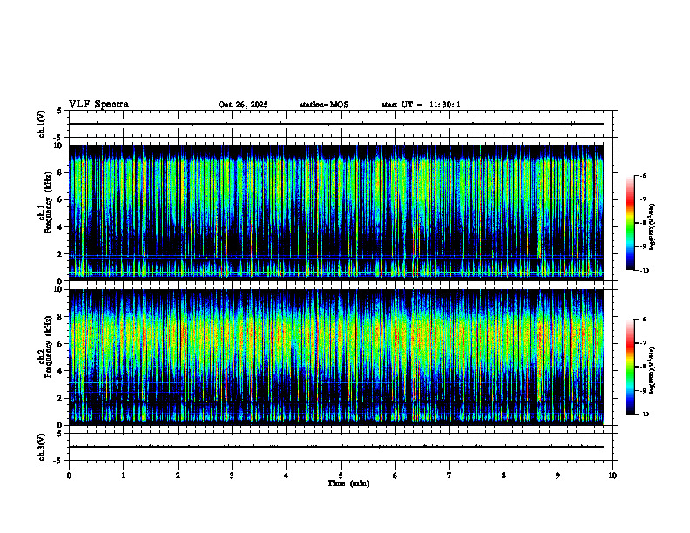Click time axis tick label "8"
The height and width of the screenshot is (533, 690).
pyautogui.click(x=504, y=476)
